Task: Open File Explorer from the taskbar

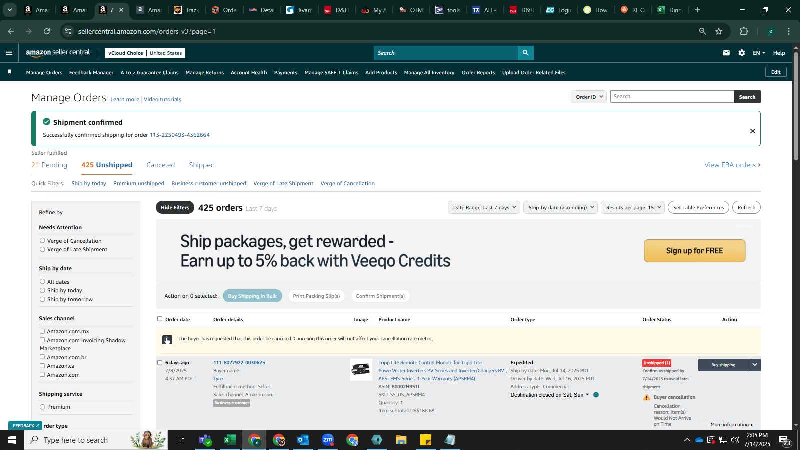Action: [401, 440]
